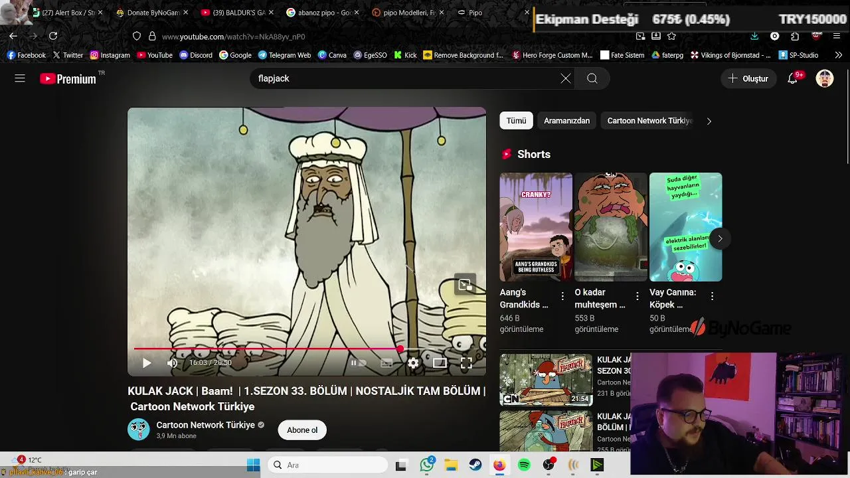
Task: Open options for the O kadar muhteşem short
Action: 637,295
